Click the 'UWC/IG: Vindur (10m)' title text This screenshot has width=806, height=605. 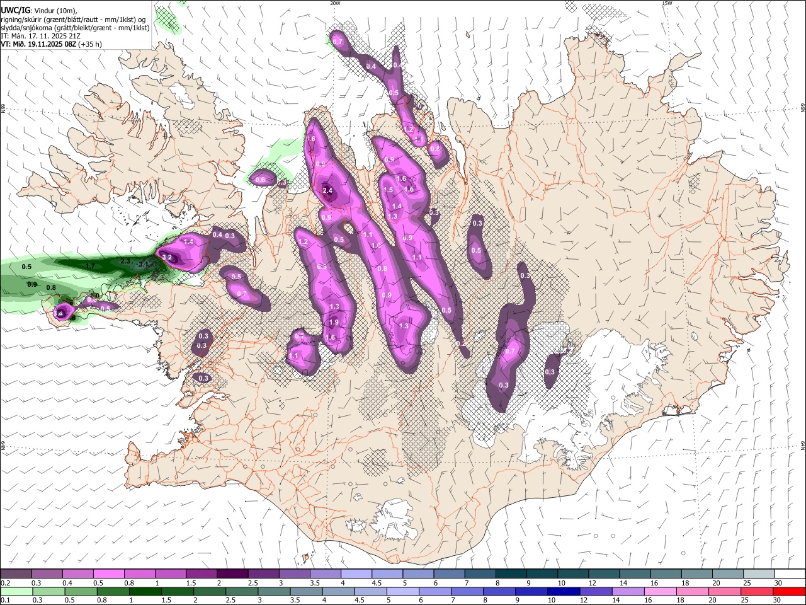(x=39, y=11)
